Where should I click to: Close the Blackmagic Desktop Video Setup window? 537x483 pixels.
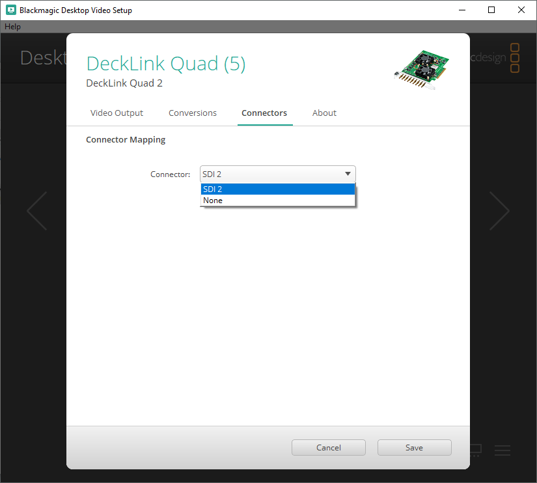(x=521, y=10)
